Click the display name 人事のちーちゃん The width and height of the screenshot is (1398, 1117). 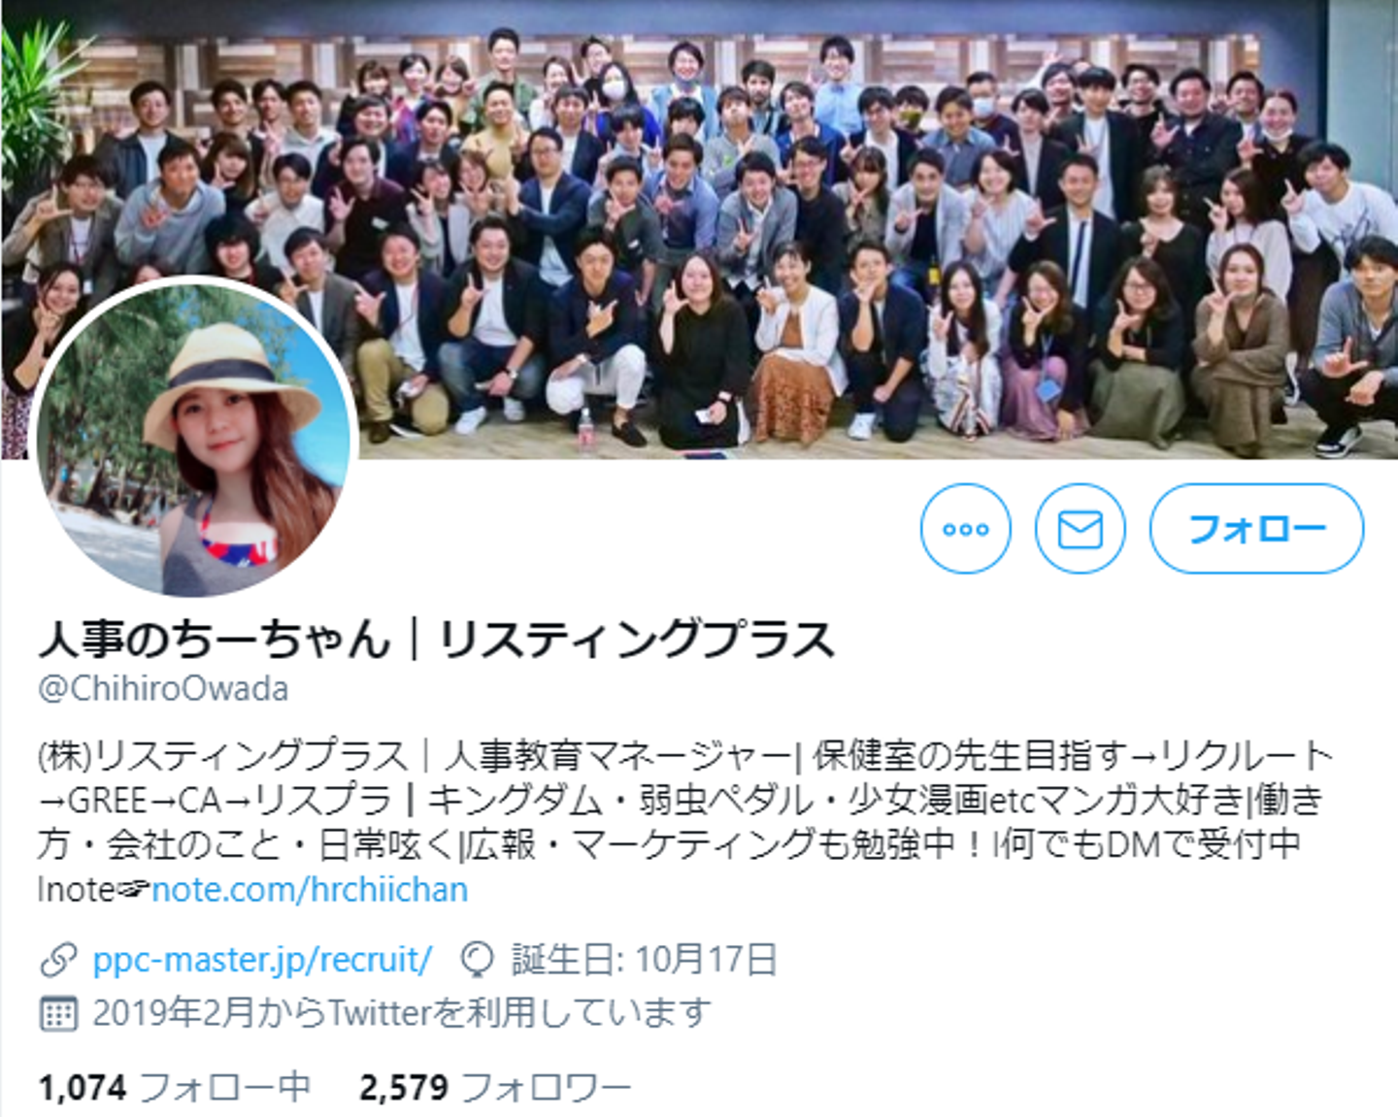(215, 640)
